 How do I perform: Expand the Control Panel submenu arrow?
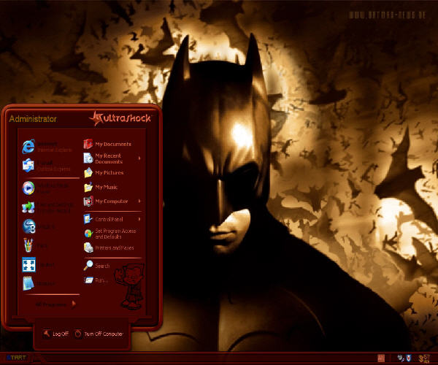tap(139, 219)
